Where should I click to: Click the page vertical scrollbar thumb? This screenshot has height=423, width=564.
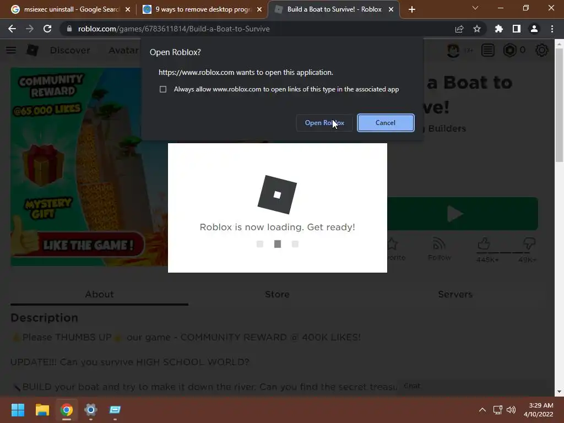pos(559,104)
